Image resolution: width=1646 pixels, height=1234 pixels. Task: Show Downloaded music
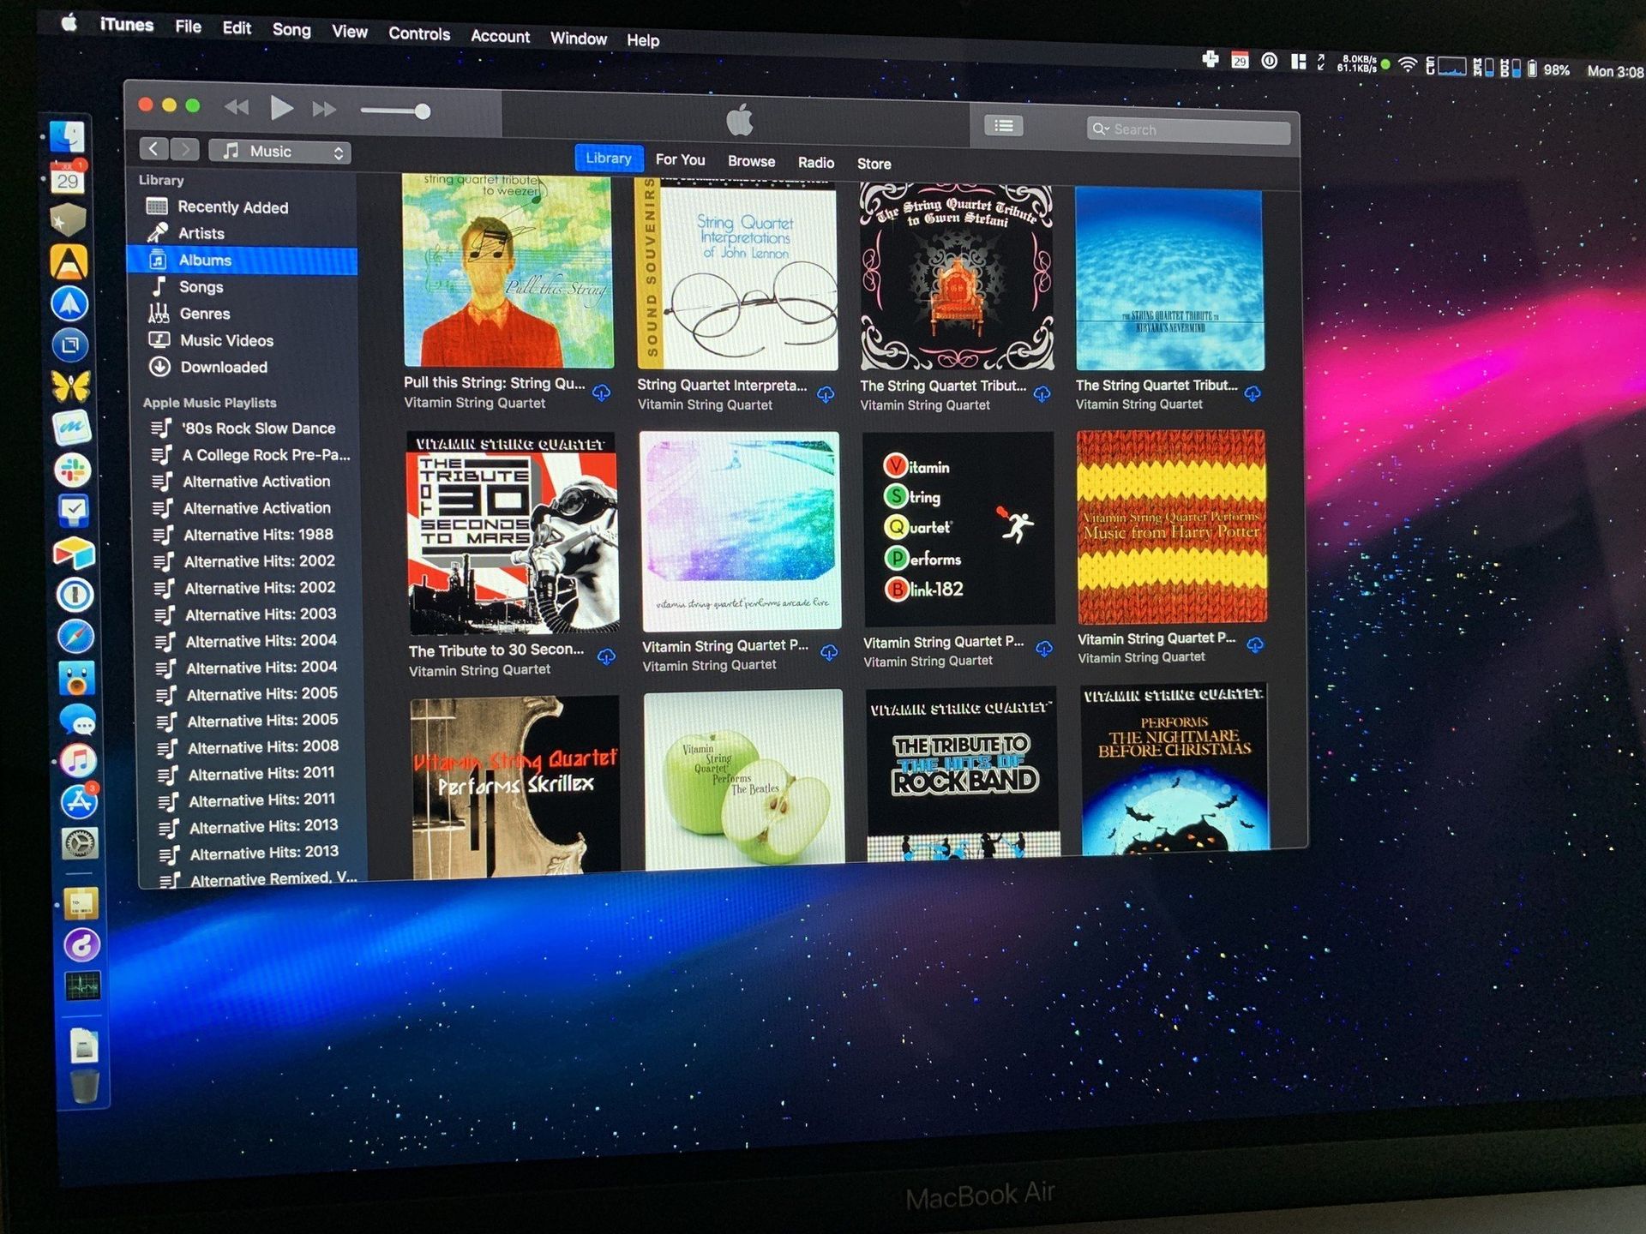[x=225, y=367]
